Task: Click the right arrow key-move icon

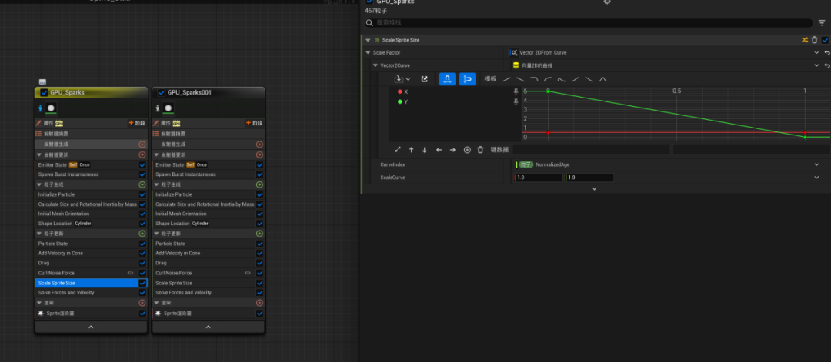Action: coord(452,150)
